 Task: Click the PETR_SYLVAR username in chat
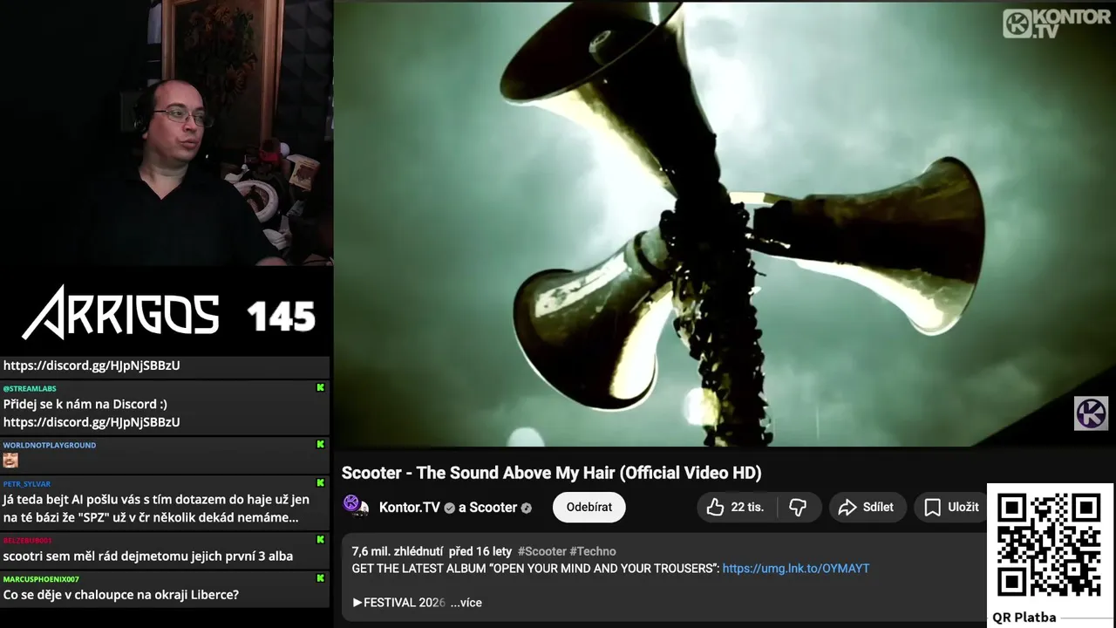(x=27, y=483)
